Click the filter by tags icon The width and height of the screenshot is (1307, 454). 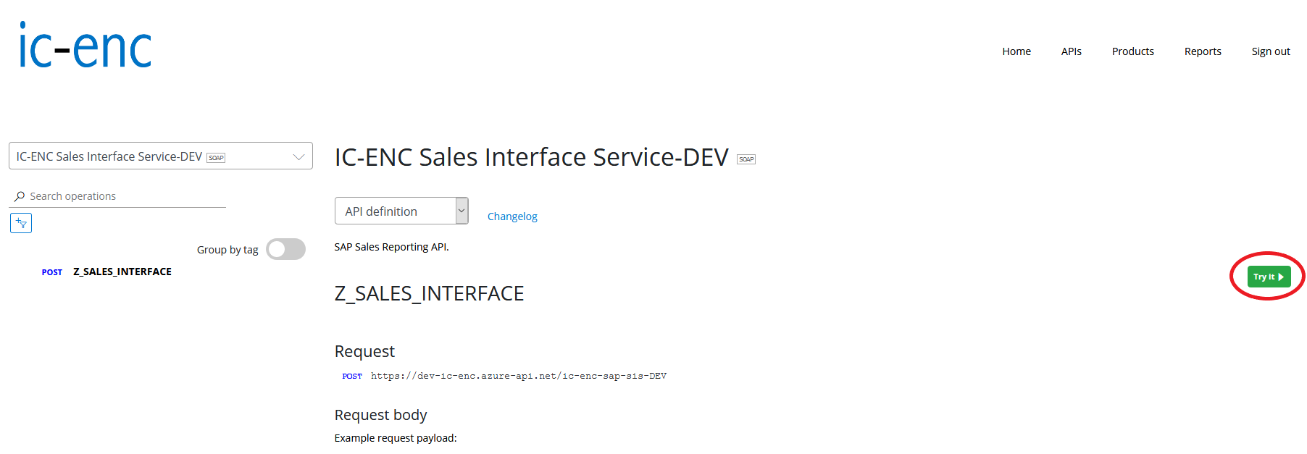coord(21,223)
